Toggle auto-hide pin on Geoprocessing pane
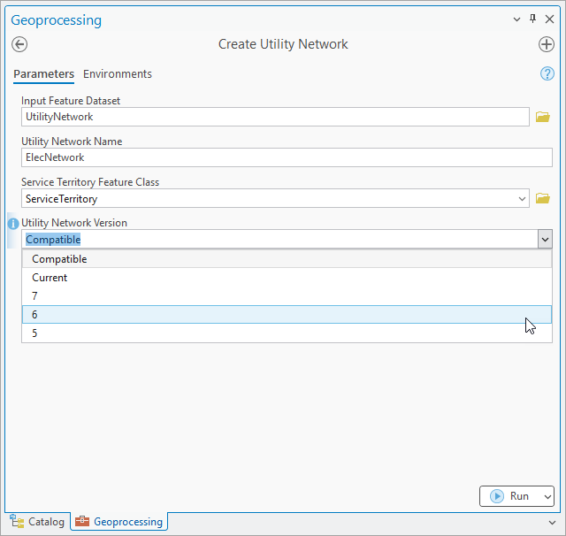 532,19
